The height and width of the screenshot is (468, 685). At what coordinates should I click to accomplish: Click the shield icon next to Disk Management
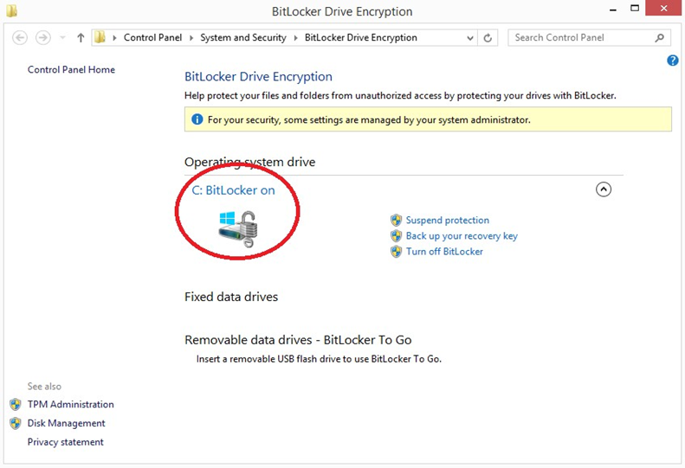point(16,424)
